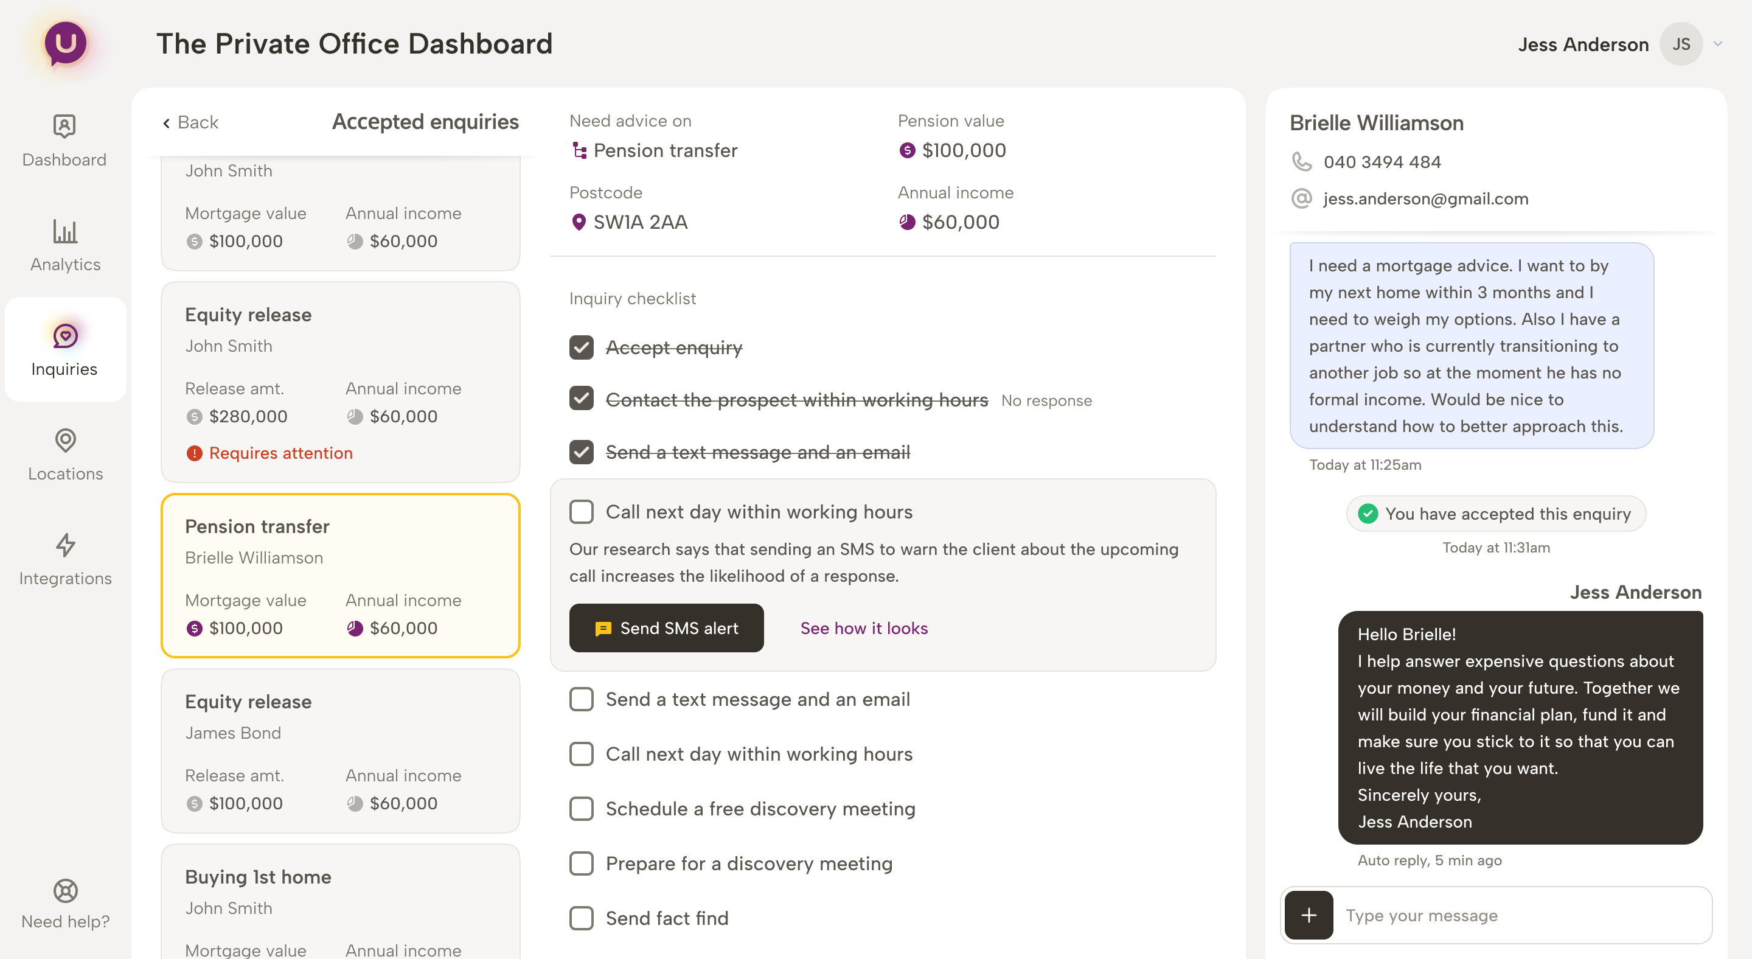Check the Send fact find checkbox

pos(582,918)
